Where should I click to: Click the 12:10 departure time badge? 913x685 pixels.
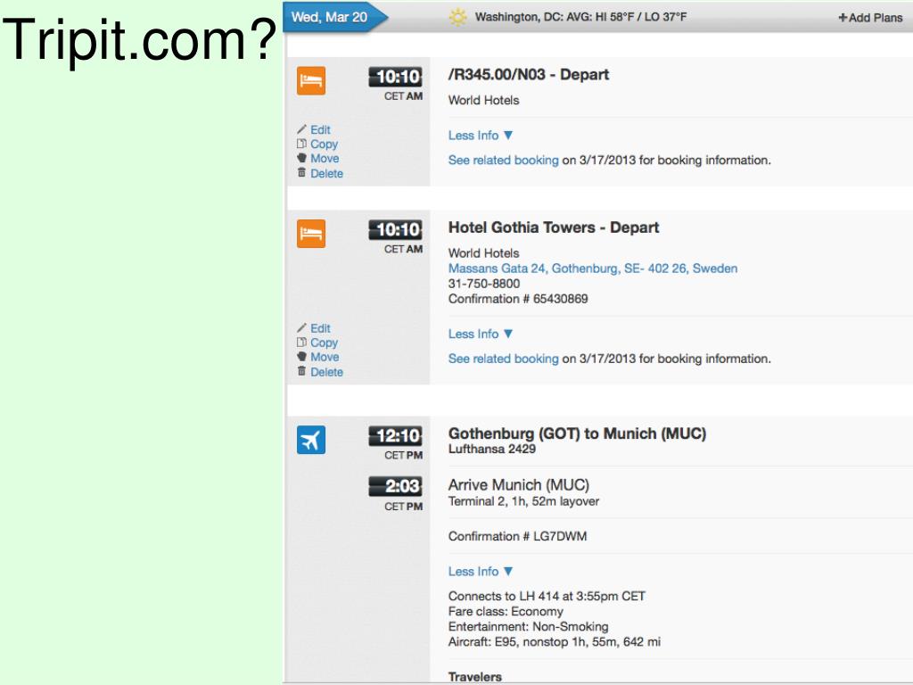point(395,435)
